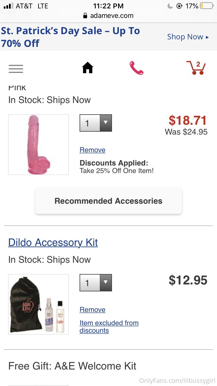This screenshot has width=217, height=386.
Task: Tap the battery indicator in status bar
Action: (x=207, y=6)
